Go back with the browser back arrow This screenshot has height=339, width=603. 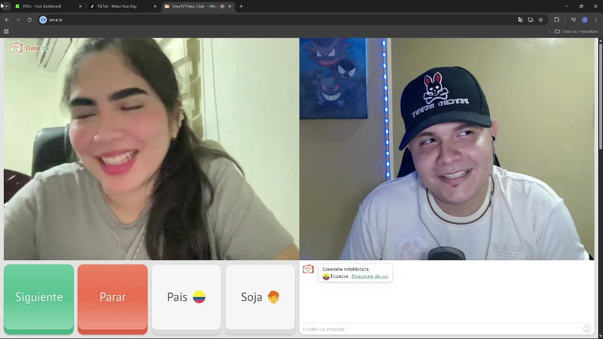[x=7, y=20]
